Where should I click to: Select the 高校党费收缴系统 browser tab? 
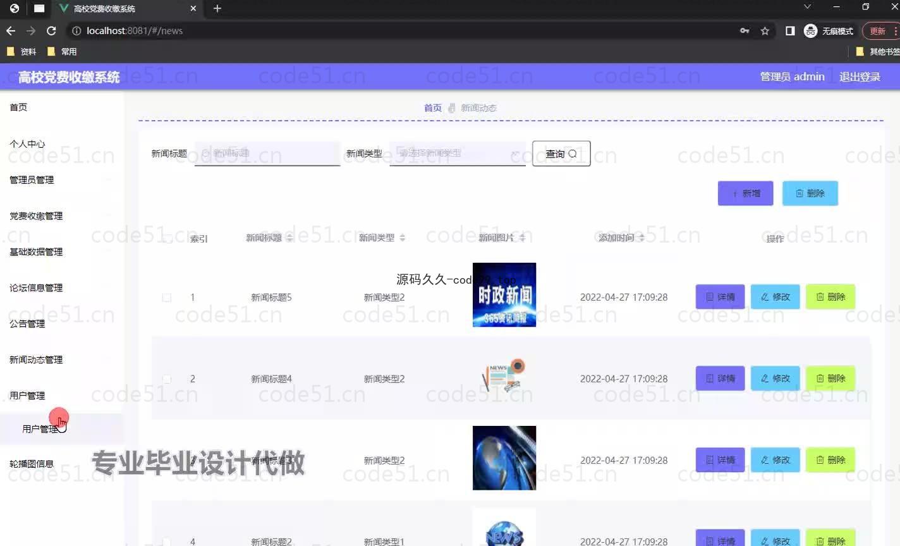[x=126, y=9]
